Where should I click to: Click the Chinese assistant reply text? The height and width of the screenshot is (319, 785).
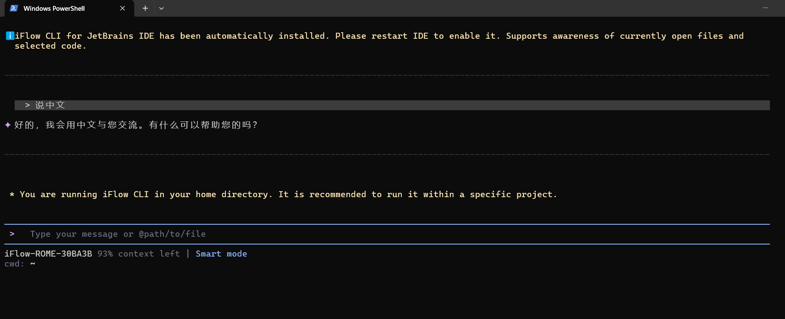136,125
